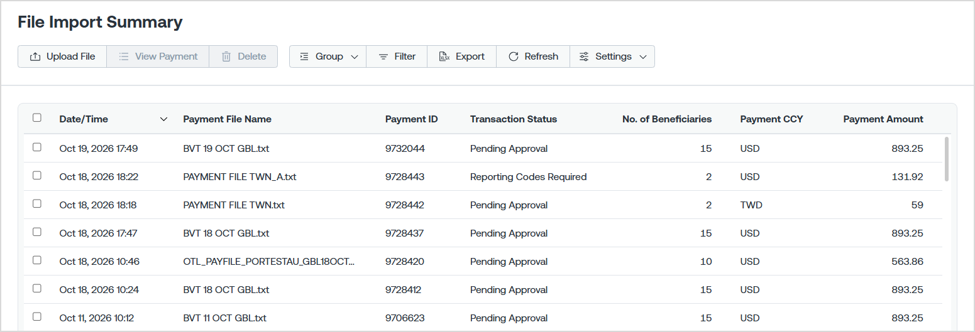Viewport: 975px width, 332px height.
Task: Click amount 131.92
Action: click(x=908, y=177)
